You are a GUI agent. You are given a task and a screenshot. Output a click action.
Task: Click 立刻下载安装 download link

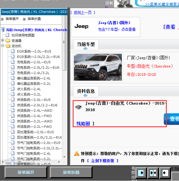tap(102, 161)
